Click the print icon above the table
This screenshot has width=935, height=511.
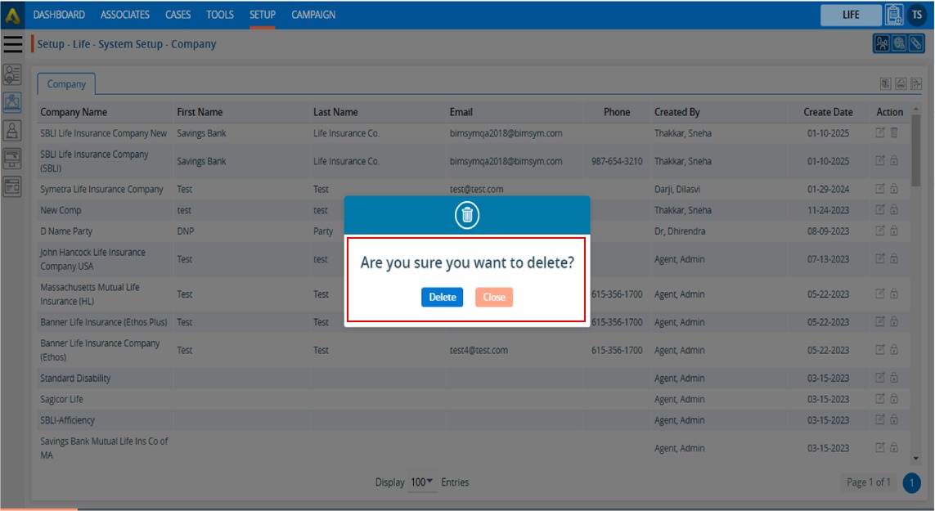click(x=901, y=83)
